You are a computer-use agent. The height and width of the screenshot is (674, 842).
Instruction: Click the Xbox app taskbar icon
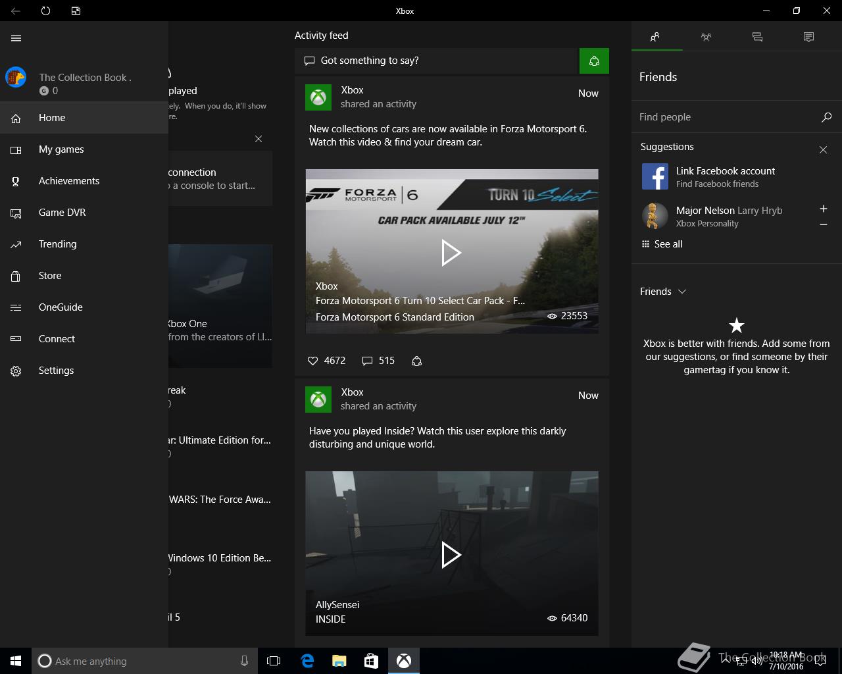pos(403,661)
